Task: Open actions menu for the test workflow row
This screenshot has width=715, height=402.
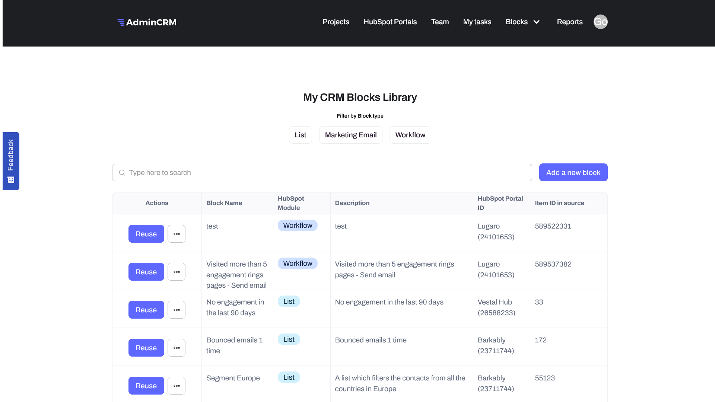Action: pyautogui.click(x=176, y=233)
